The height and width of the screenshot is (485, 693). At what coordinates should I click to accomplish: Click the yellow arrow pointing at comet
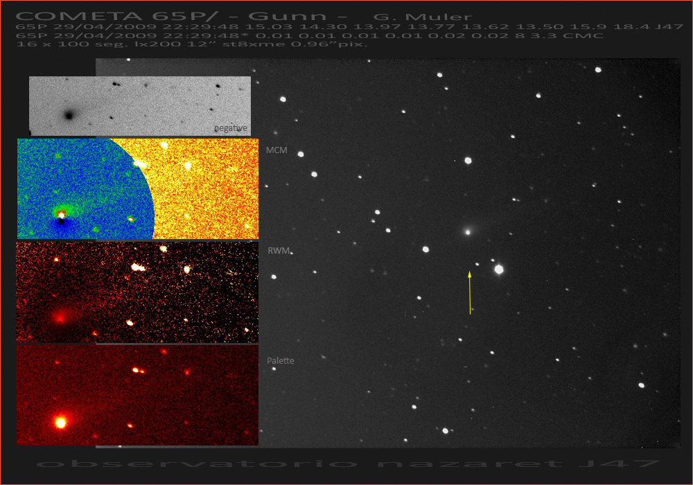pyautogui.click(x=470, y=293)
